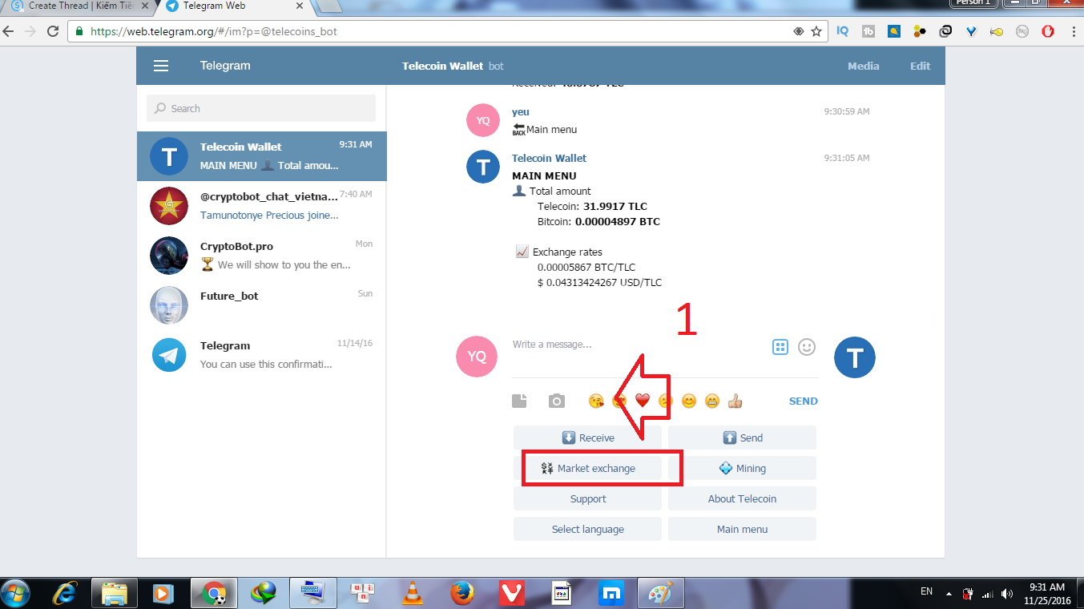Insert the grinning teeth emoji
Viewport: 1084px width, 609px height.
click(x=711, y=401)
